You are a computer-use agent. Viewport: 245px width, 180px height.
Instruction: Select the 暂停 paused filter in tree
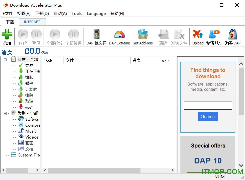(x=29, y=83)
